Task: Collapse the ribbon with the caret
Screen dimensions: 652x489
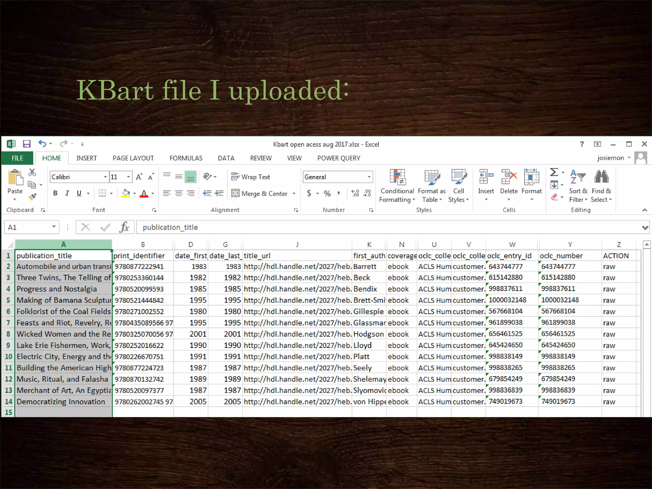Action: point(645,210)
